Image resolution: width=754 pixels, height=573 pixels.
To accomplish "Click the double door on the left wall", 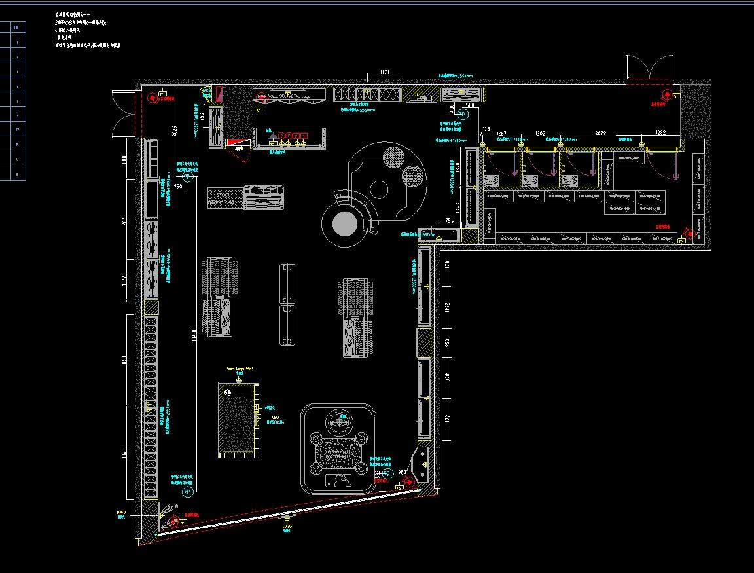I will click(122, 113).
